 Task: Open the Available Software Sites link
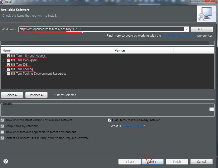pyautogui.click(x=179, y=36)
